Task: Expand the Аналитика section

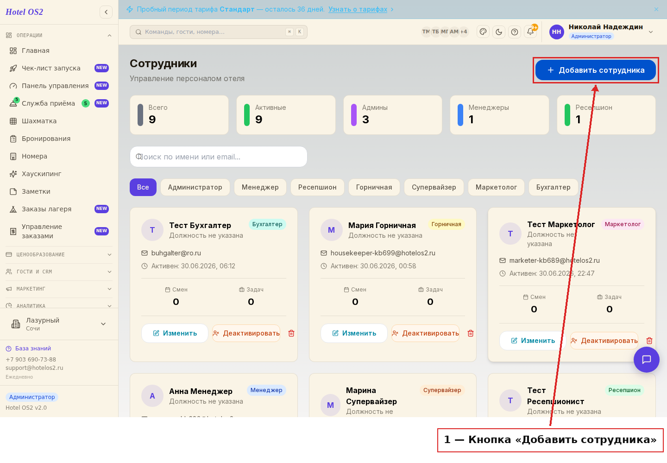Action: point(59,305)
